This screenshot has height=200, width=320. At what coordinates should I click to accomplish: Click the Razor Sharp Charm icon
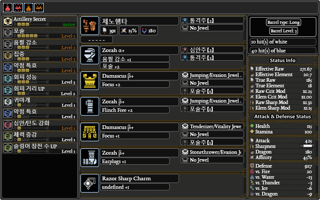coord(90,183)
